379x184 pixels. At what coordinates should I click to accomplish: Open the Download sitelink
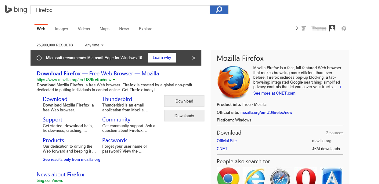[55, 99]
